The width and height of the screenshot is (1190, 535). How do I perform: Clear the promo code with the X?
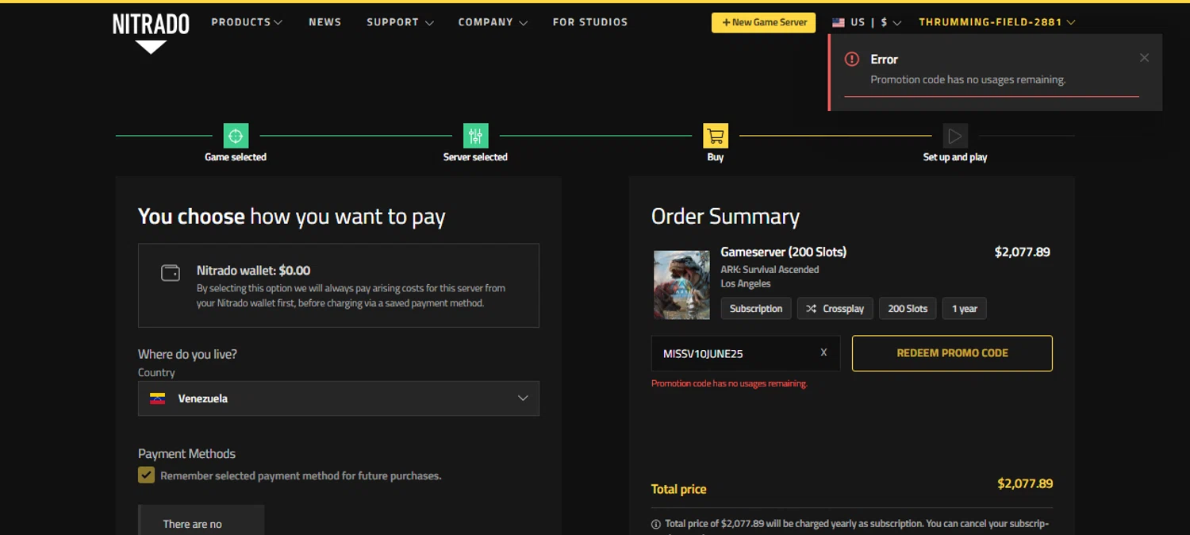(823, 352)
